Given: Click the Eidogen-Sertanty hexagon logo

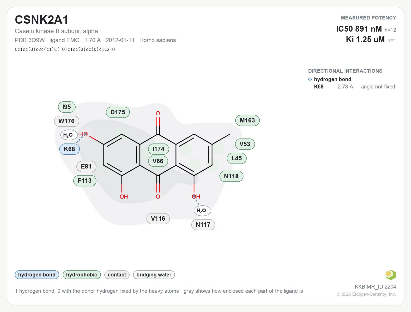Looking at the screenshot, I should coord(390,275).
